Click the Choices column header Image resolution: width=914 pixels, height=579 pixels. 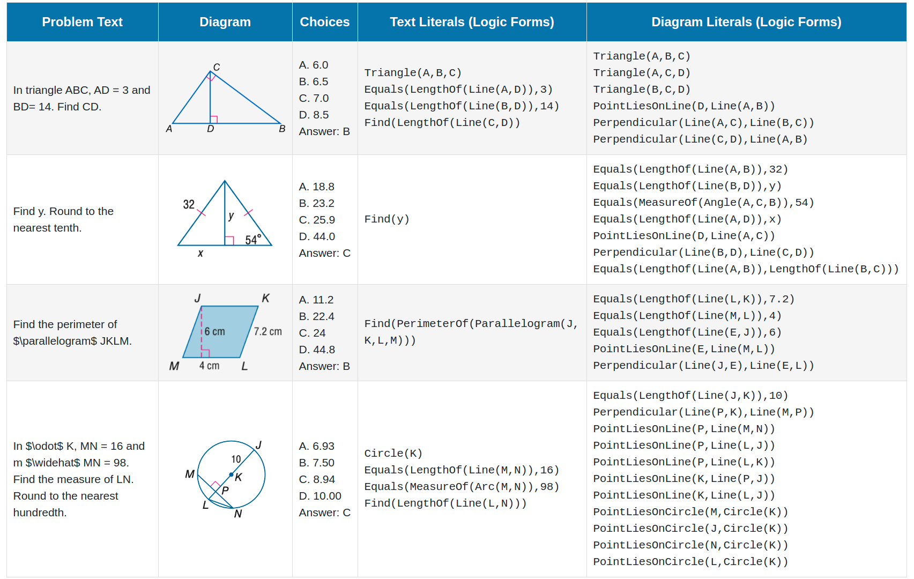[325, 22]
